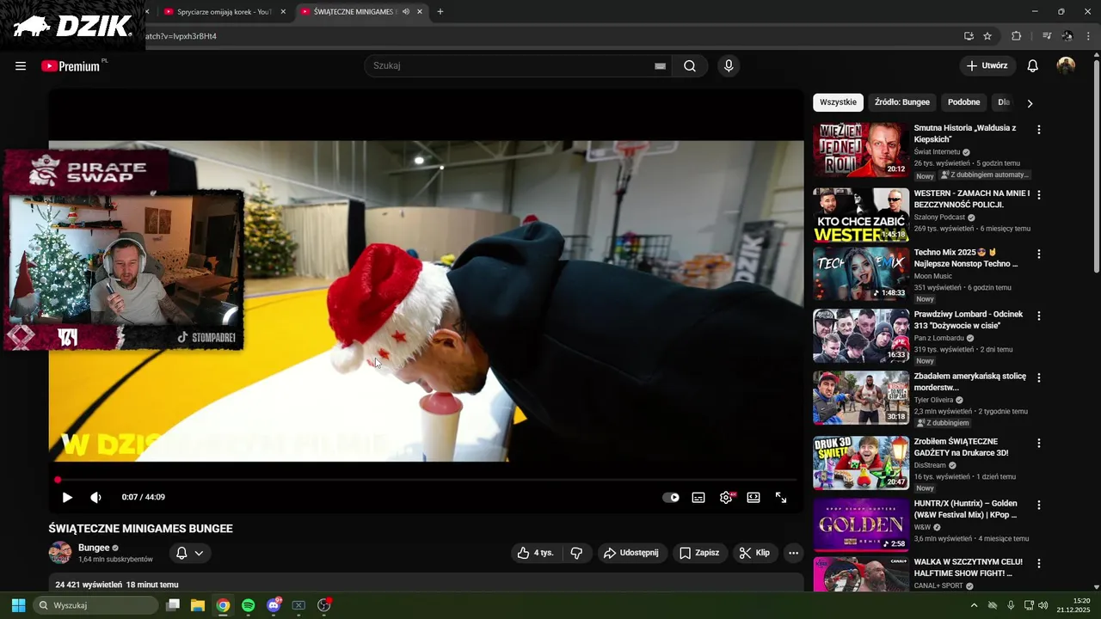
Task: Open File Explorer from the taskbar
Action: pyautogui.click(x=198, y=605)
